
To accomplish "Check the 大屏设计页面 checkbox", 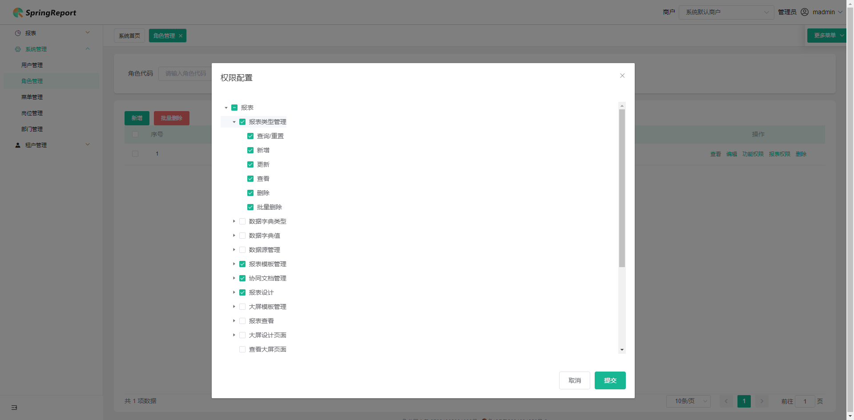I will tap(242, 335).
